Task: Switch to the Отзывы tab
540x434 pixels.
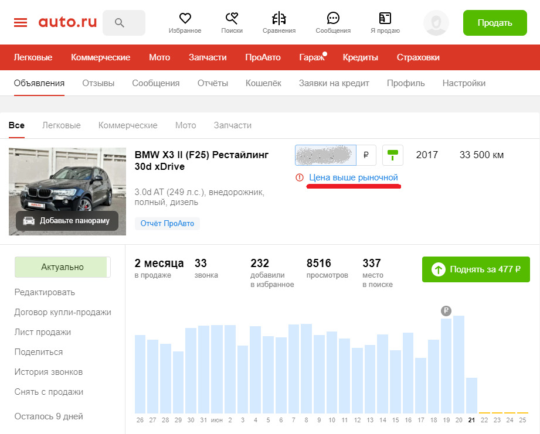Action: click(x=98, y=83)
